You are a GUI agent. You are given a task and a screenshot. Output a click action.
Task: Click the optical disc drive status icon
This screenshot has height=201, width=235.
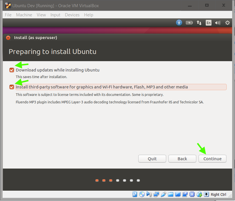point(142,194)
